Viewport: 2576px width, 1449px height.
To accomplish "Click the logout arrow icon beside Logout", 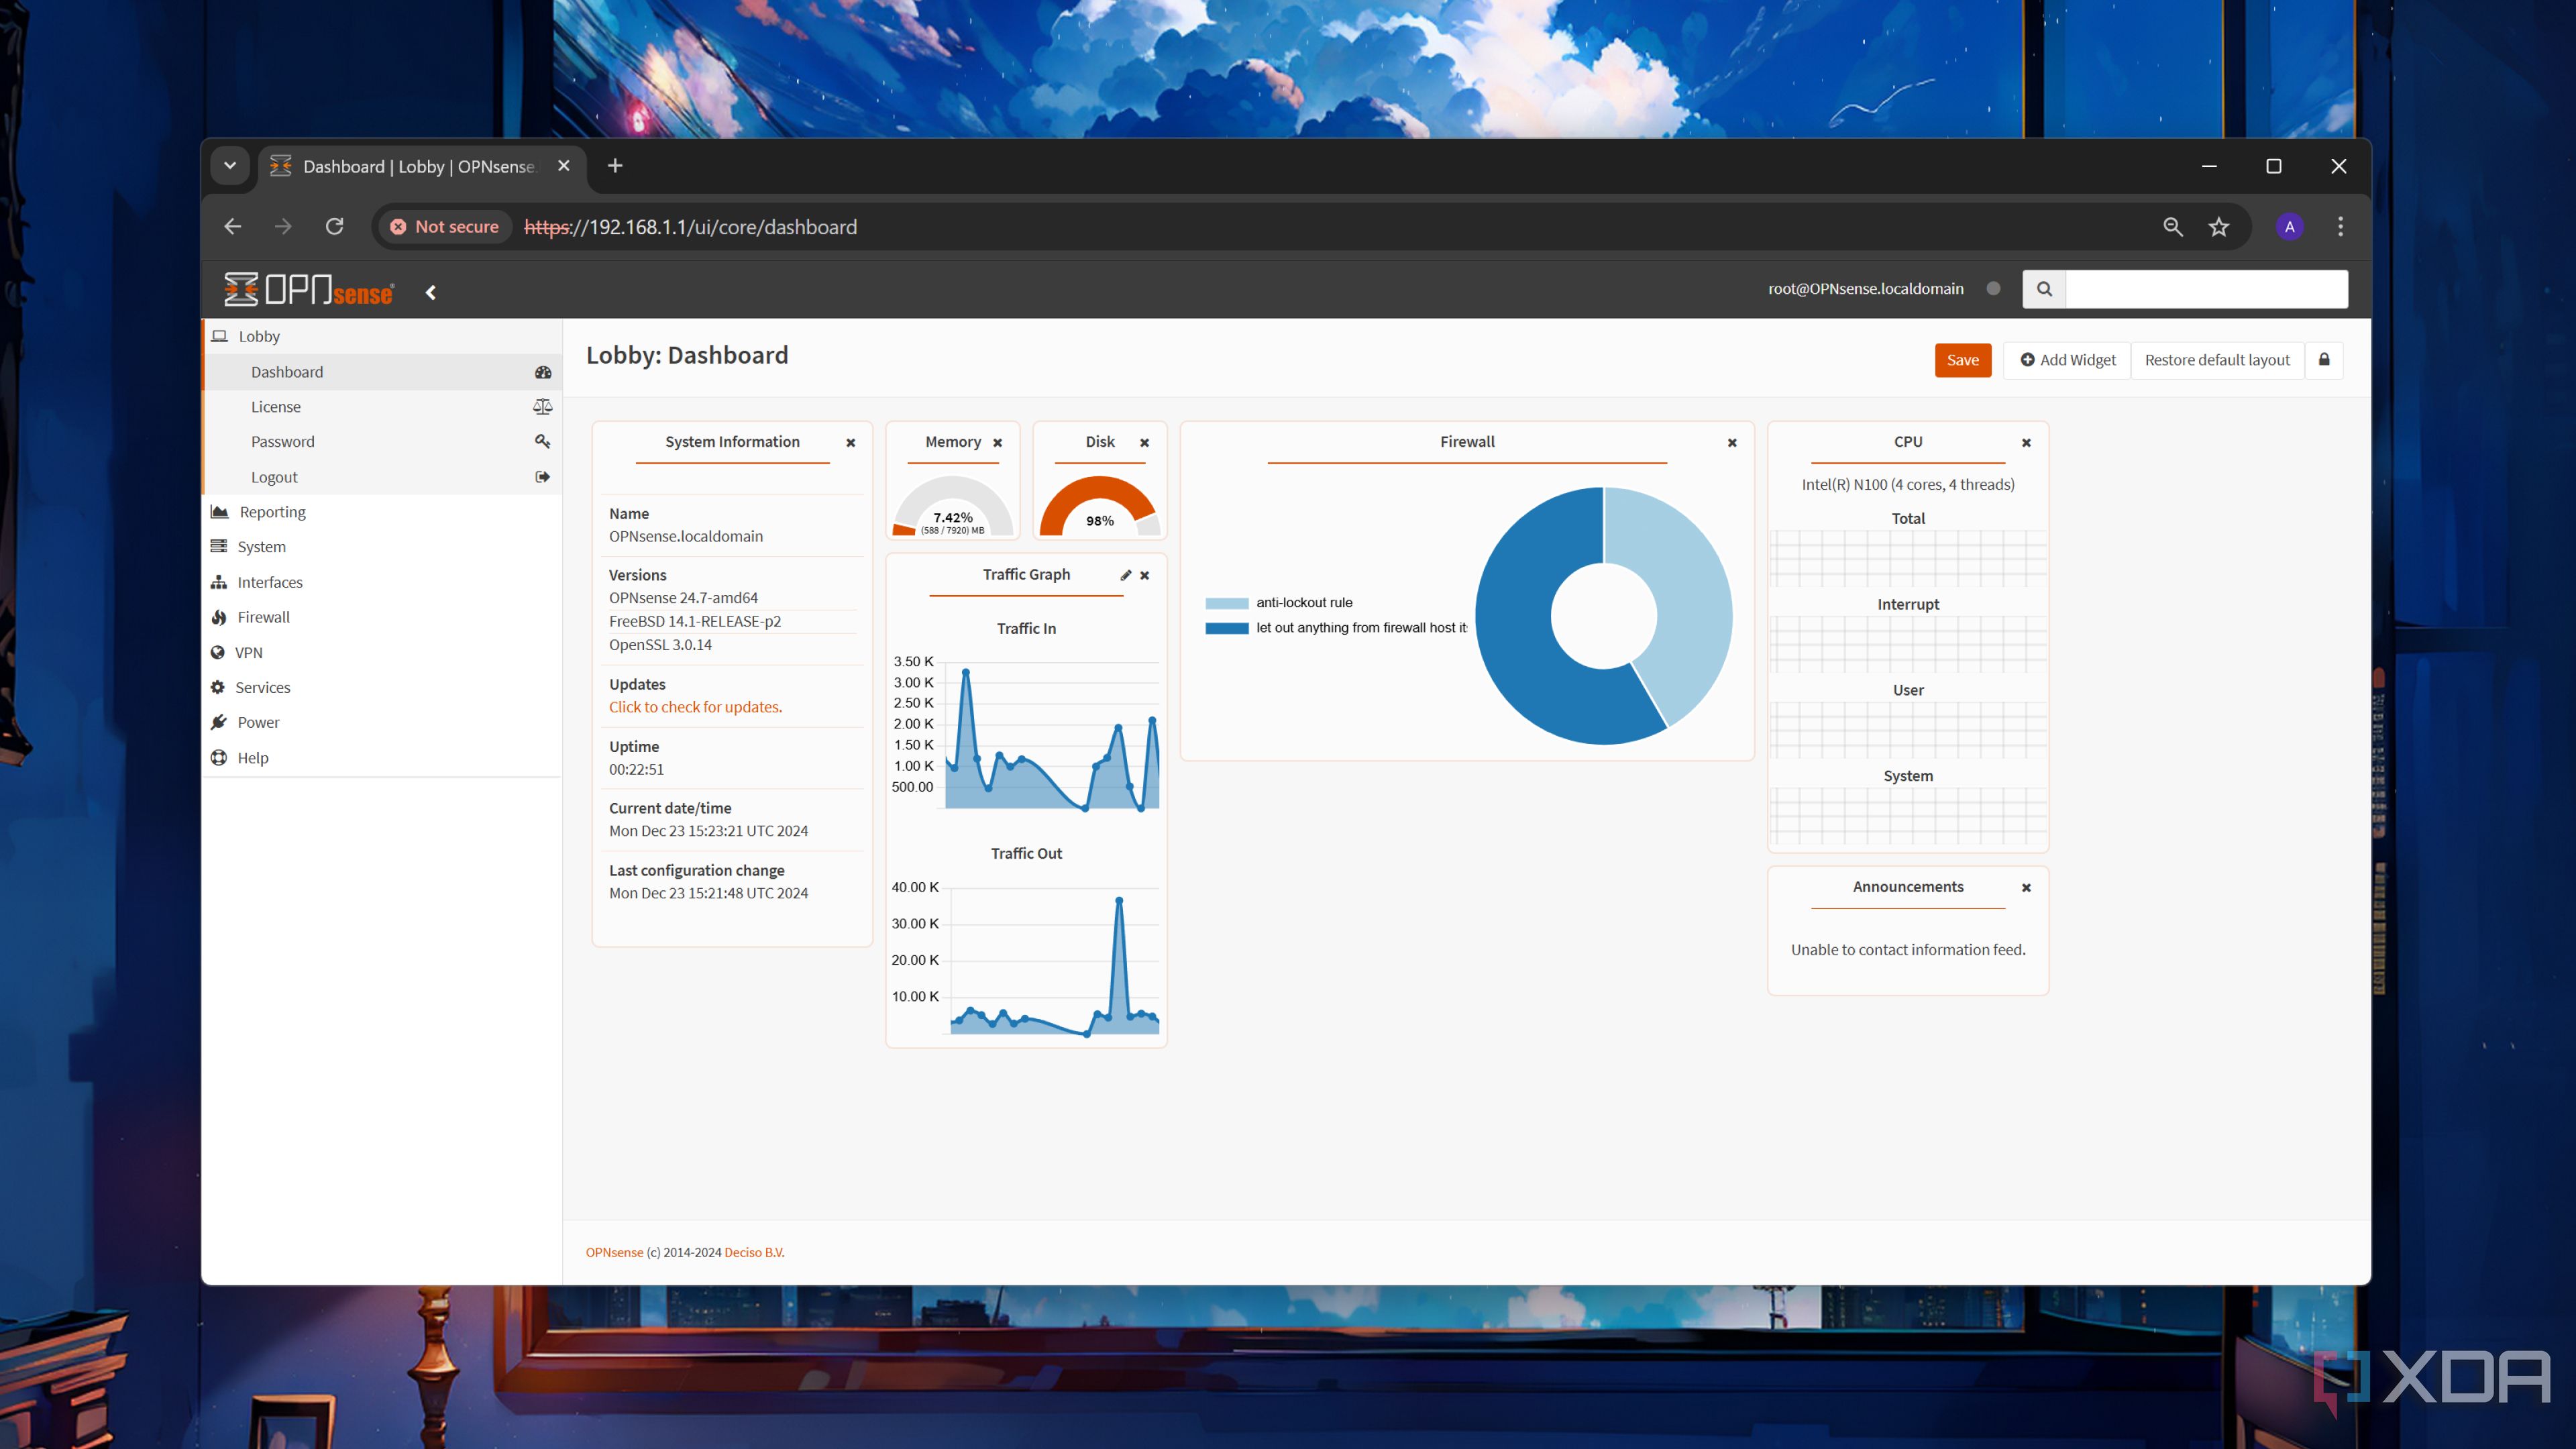I will [542, 477].
